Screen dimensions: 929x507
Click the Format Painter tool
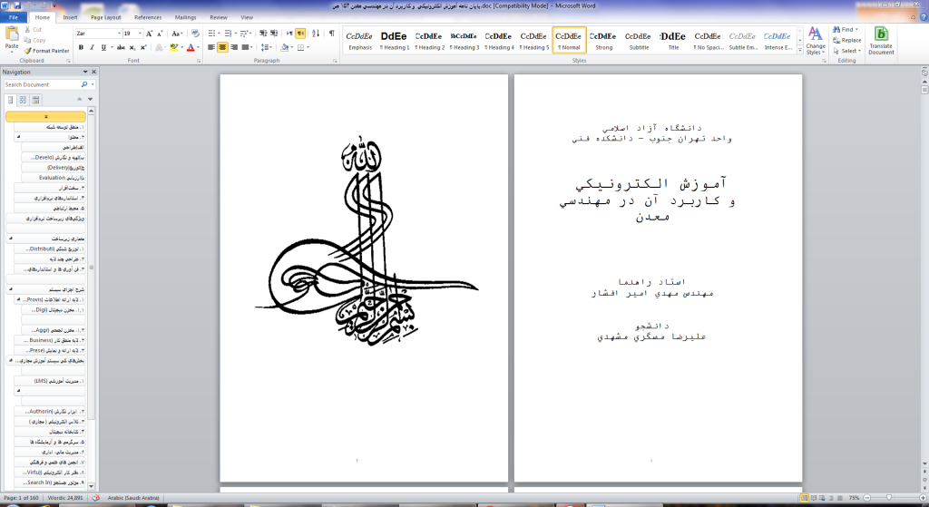[x=47, y=51]
